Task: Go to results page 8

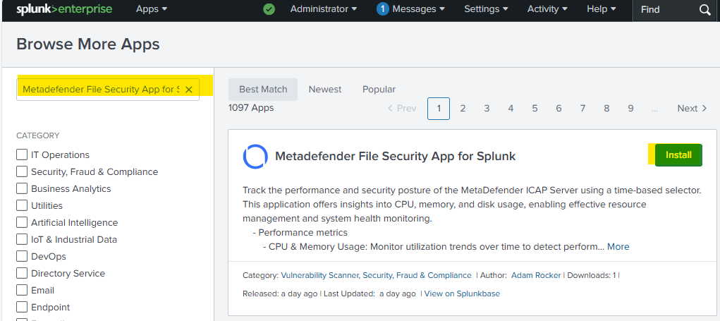Action: coord(606,109)
